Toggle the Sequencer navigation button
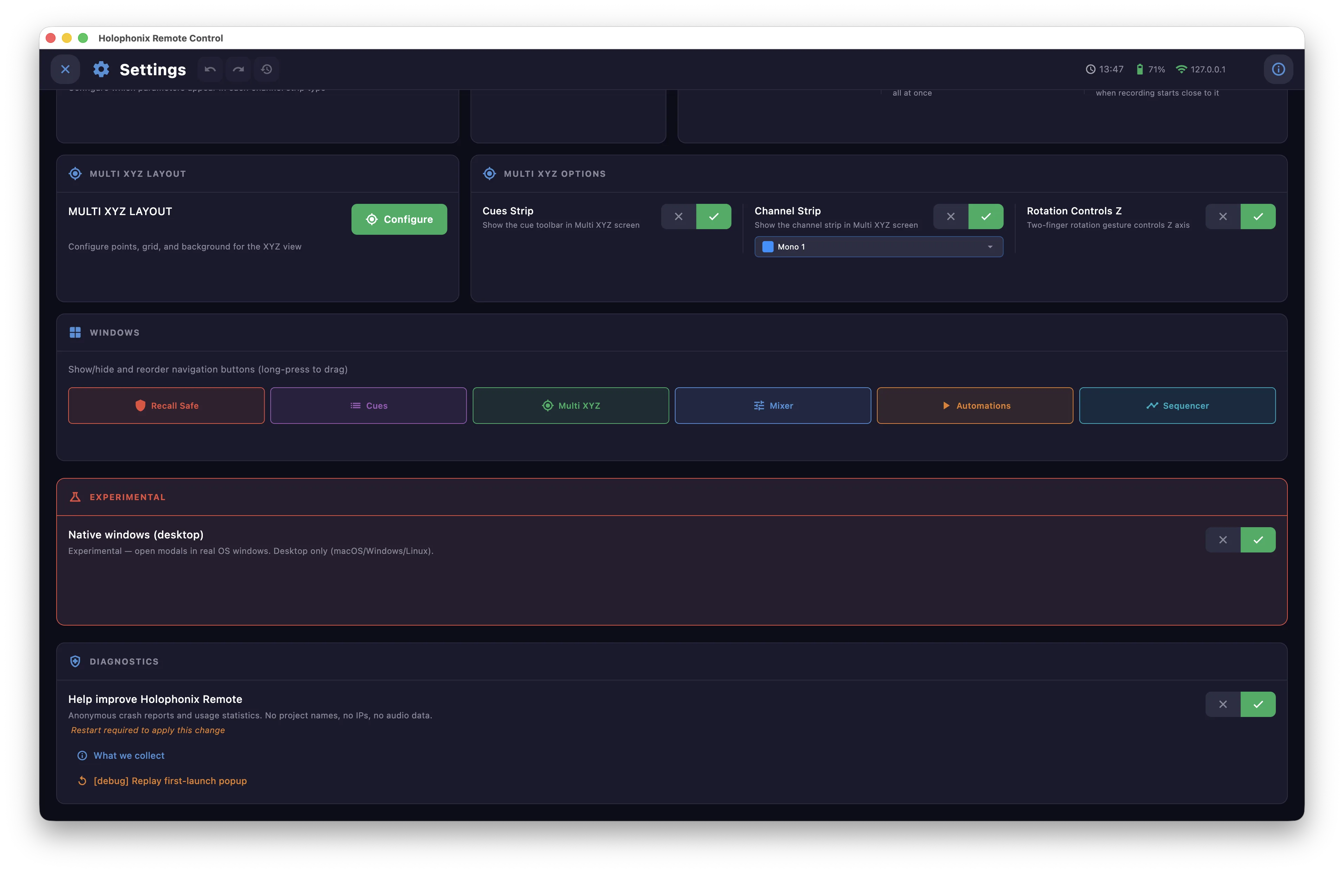 (x=1177, y=406)
